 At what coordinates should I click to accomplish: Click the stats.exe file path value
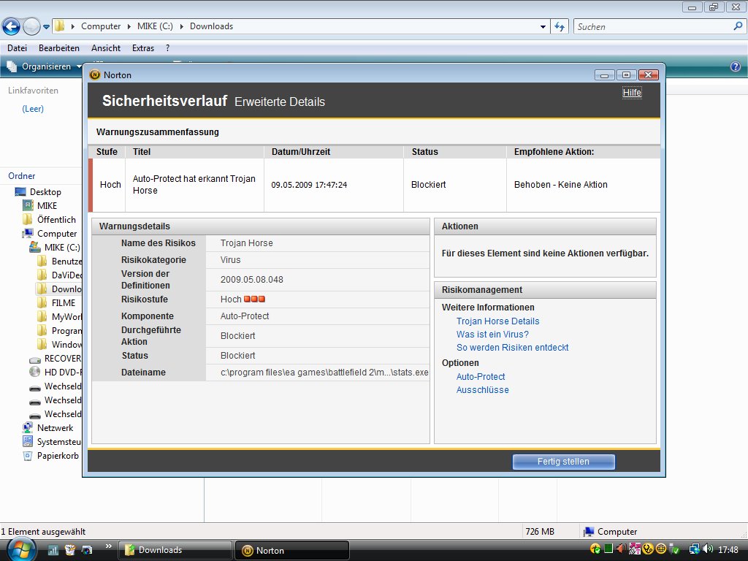[324, 372]
